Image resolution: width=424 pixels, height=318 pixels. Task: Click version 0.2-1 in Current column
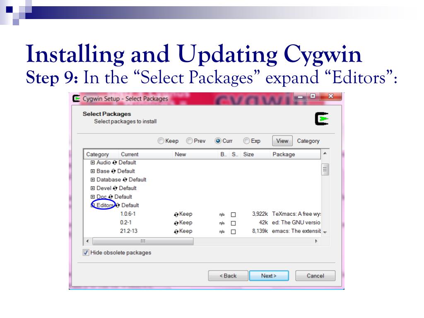tap(126, 222)
